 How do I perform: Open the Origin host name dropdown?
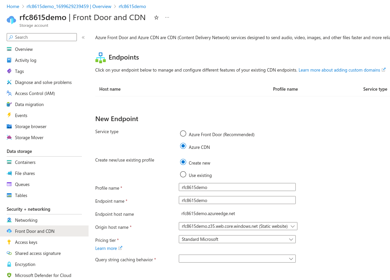pyautogui.click(x=238, y=226)
